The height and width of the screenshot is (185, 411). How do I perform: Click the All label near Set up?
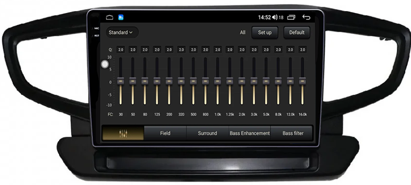tap(243, 32)
